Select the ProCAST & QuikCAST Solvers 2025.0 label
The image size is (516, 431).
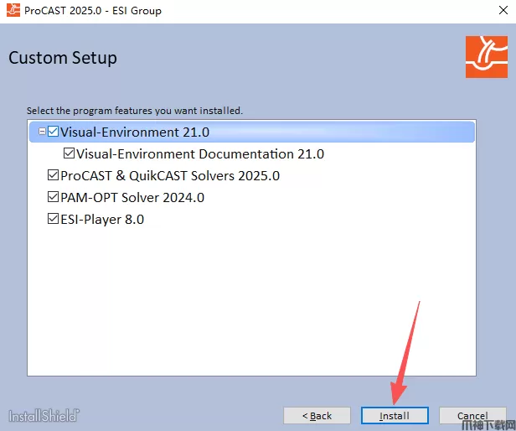coord(170,175)
